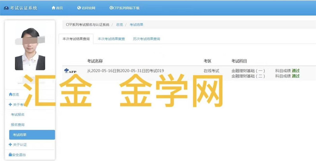Screen dimensions: 316x161
Task: Open 总览 via the sidebar home icon
Action: pyautogui.click(x=10, y=94)
